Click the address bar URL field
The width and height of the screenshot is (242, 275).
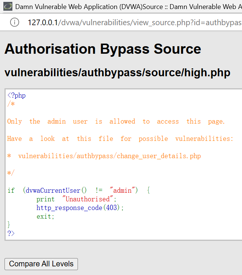click(x=134, y=23)
